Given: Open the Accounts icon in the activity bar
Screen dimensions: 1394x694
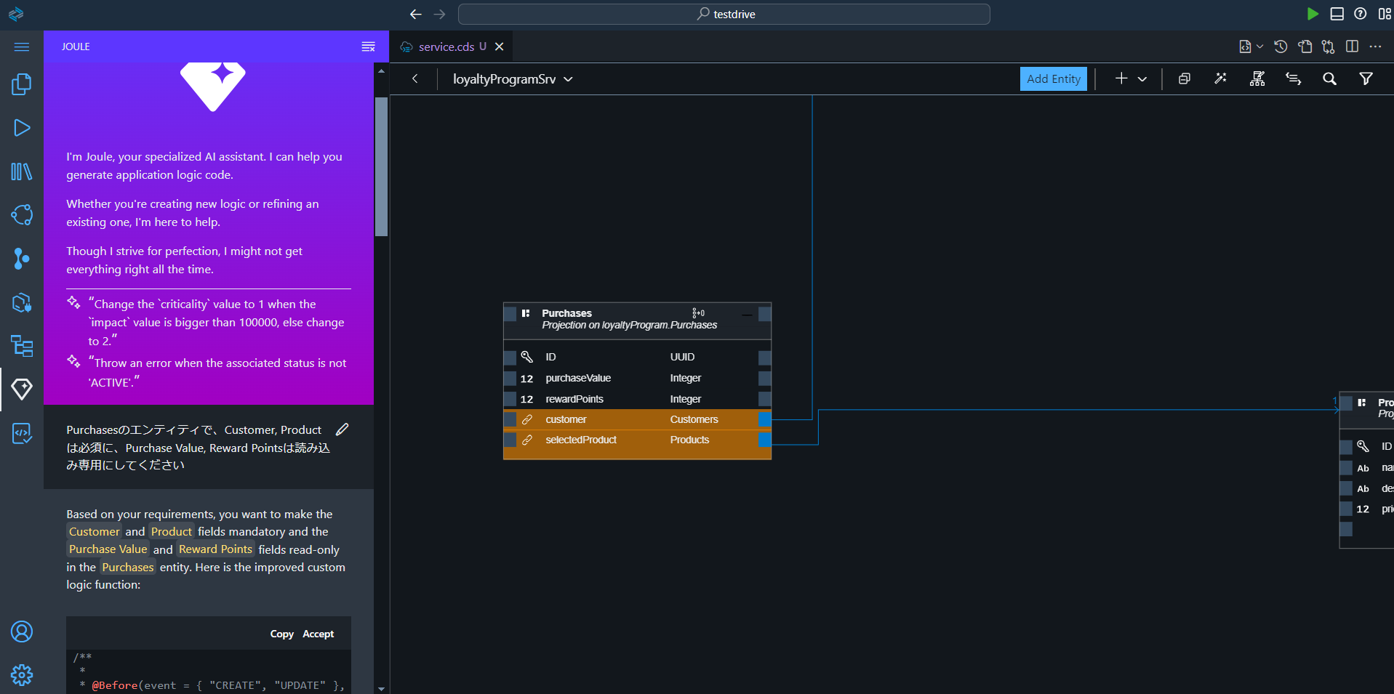Looking at the screenshot, I should tap(22, 632).
